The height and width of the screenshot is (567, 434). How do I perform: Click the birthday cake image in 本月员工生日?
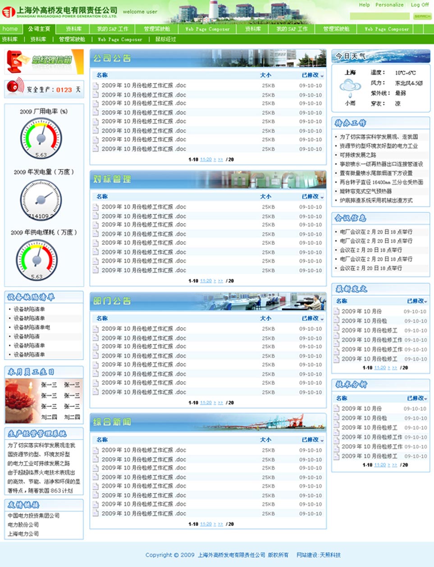(22, 400)
